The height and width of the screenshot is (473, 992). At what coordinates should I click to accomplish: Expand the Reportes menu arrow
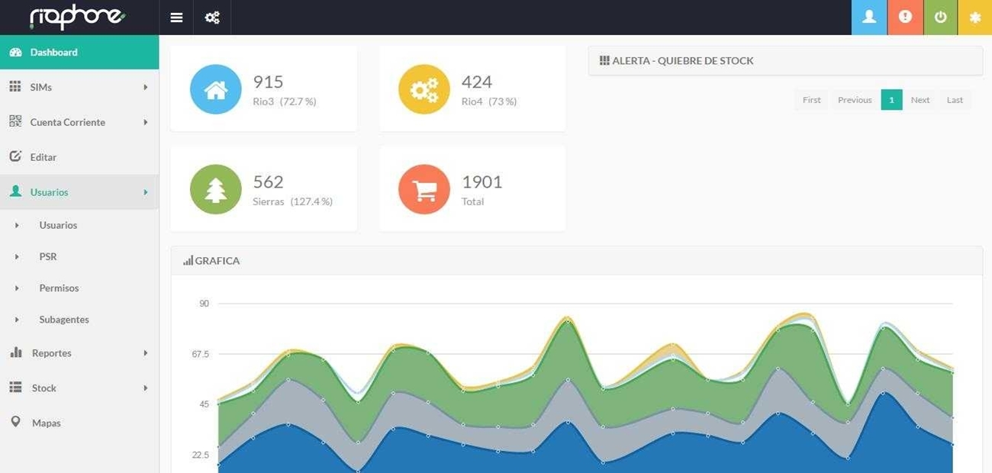pos(145,353)
